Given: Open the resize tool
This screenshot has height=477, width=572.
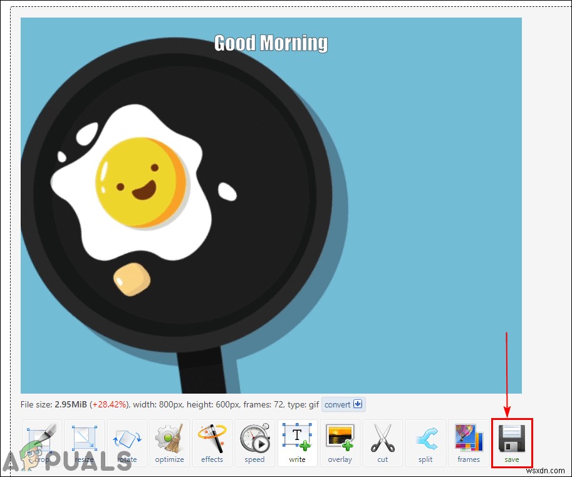Looking at the screenshot, I should [85, 443].
